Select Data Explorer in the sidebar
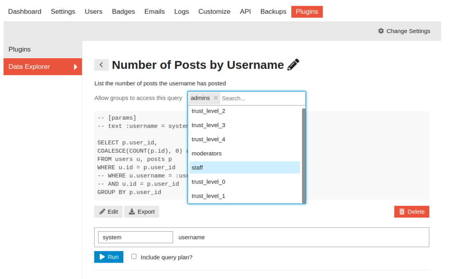Screen dimensions: 451x279 pyautogui.click(x=42, y=67)
